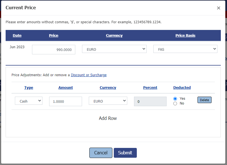Screen dimensions: 227x165
Task: Open the Discount or Surcharge link
Action: tap(89, 75)
